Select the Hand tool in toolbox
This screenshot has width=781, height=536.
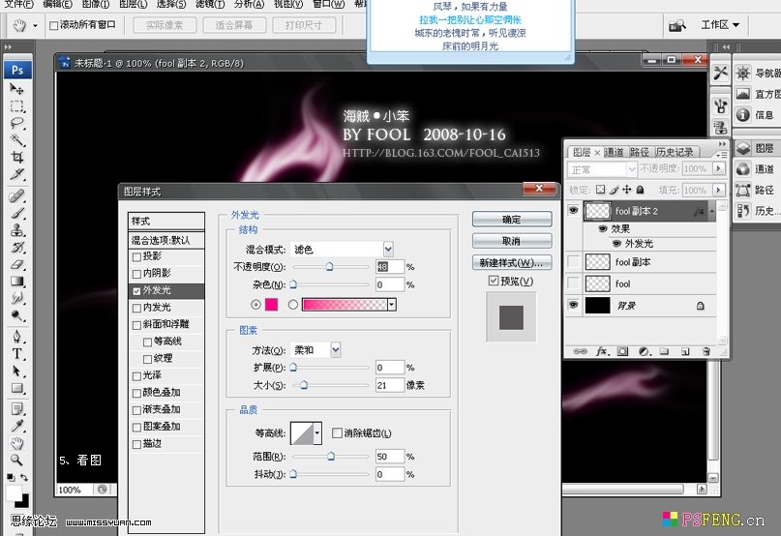click(16, 443)
